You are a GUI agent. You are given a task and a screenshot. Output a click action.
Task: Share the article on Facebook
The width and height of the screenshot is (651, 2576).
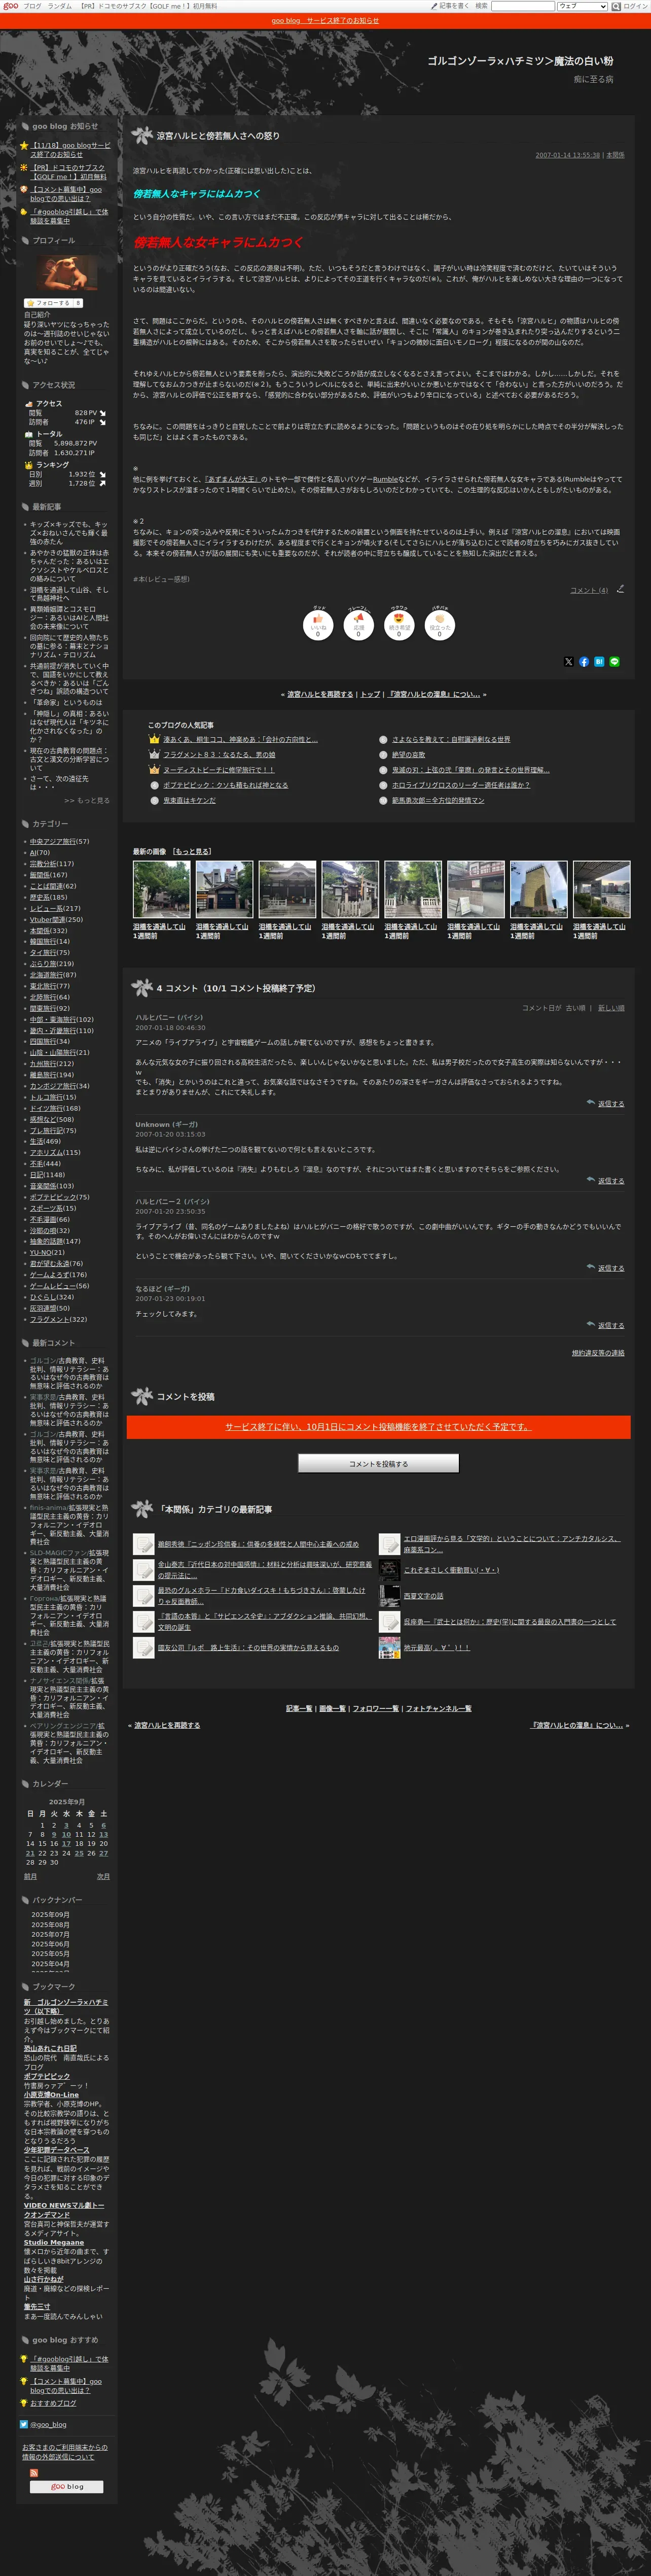tap(584, 662)
